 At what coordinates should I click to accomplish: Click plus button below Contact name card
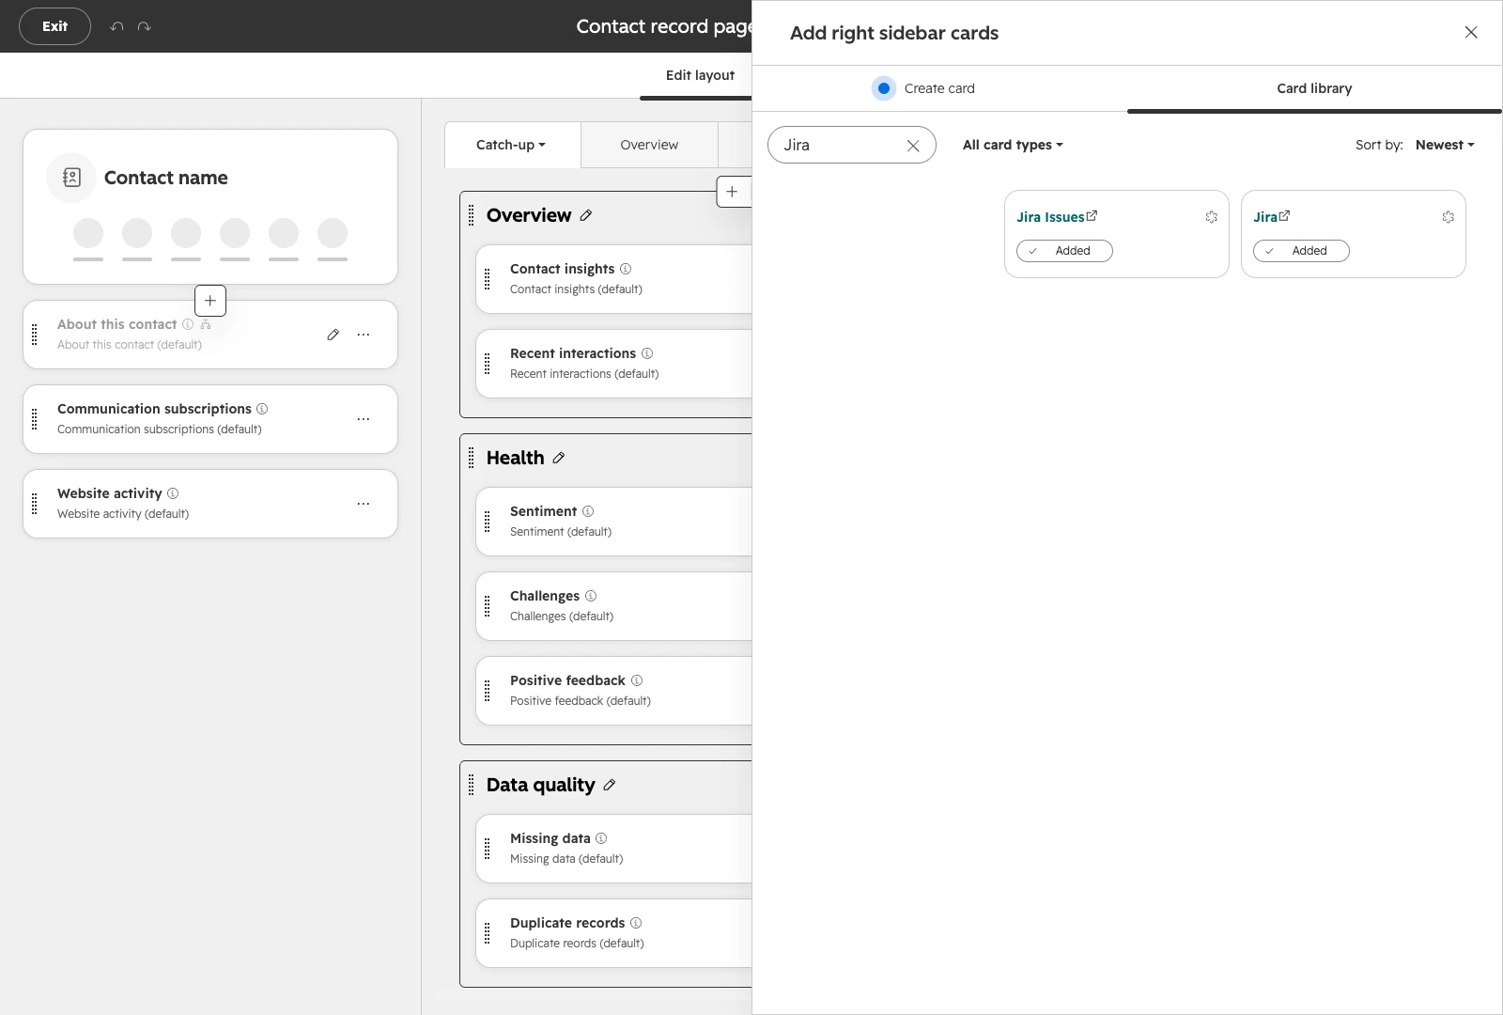click(210, 301)
